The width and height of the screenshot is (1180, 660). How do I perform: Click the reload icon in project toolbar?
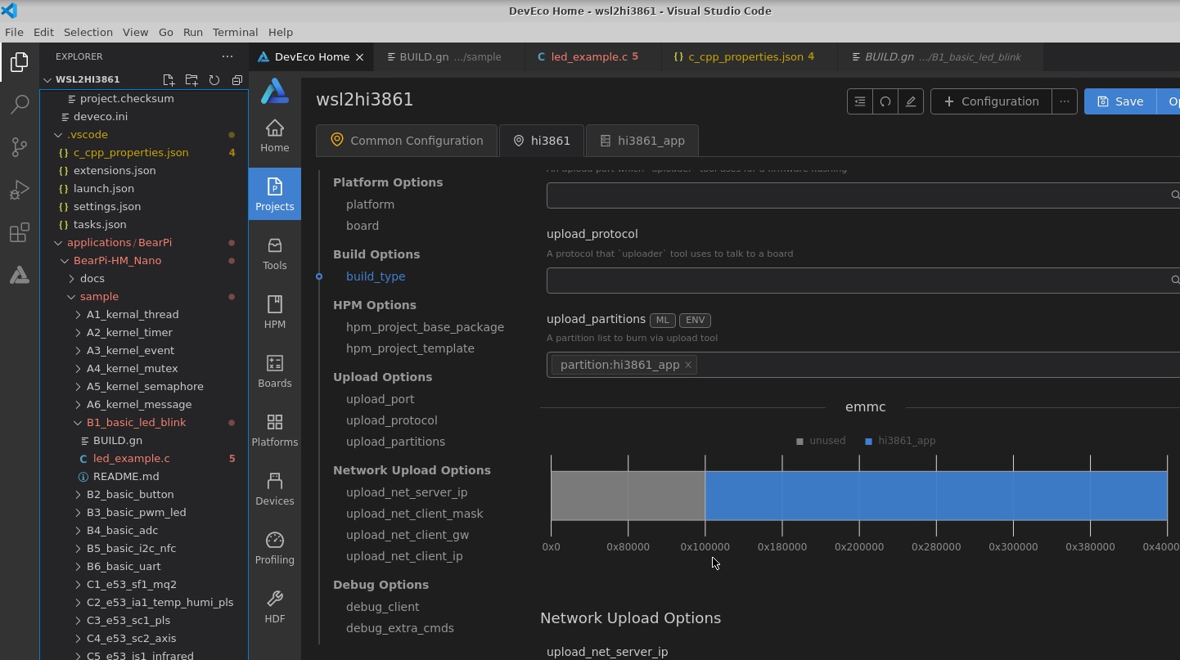tap(885, 101)
